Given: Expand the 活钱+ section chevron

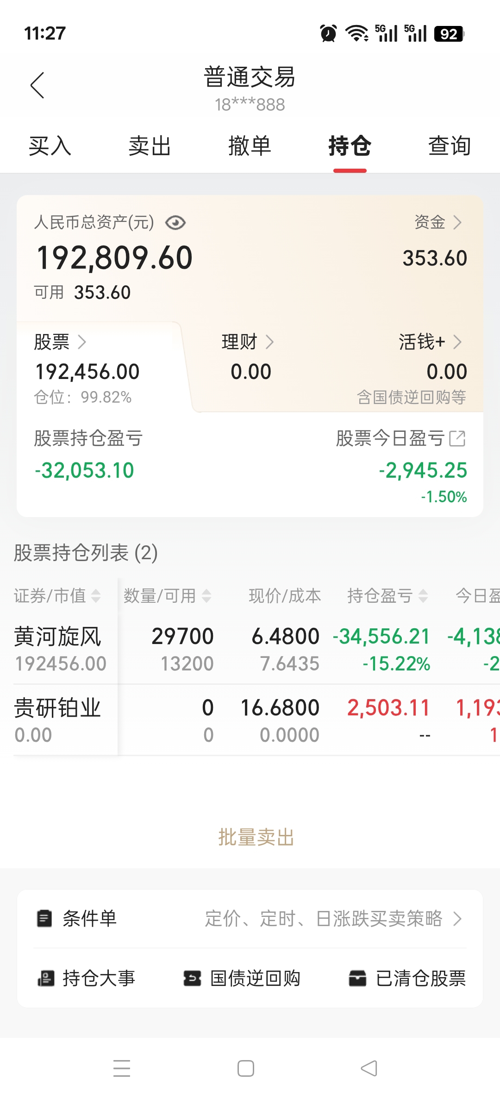Looking at the screenshot, I should coord(457,342).
